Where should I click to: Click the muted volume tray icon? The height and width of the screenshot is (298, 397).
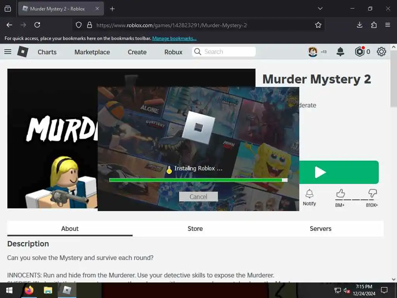tap(347, 290)
